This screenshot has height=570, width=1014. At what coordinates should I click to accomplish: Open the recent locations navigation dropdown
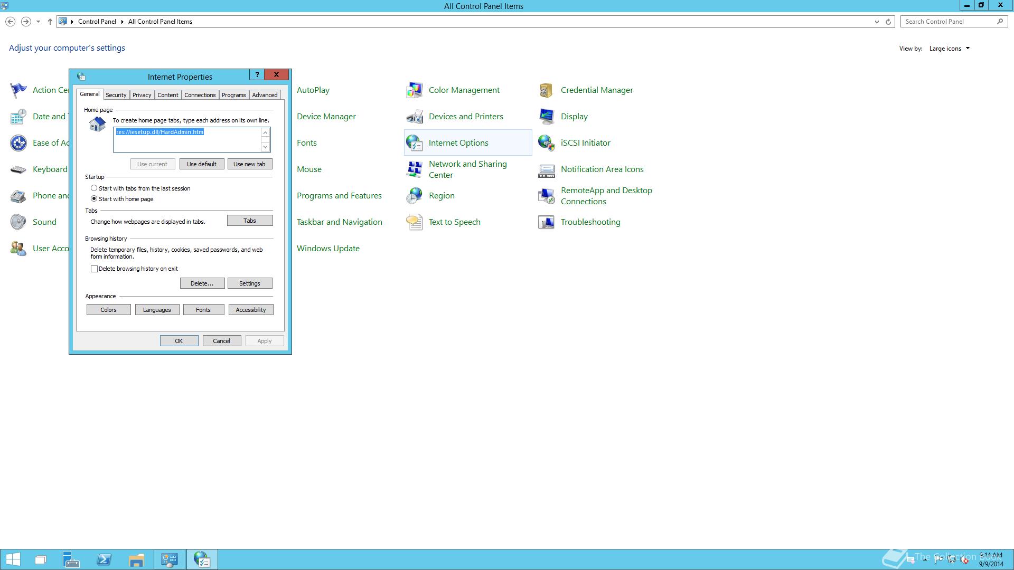(x=38, y=22)
